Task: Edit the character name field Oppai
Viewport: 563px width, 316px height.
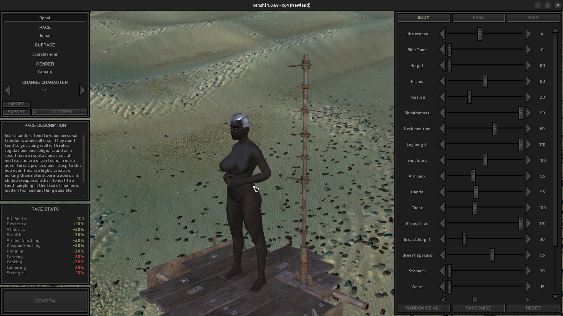Action: tap(45, 18)
